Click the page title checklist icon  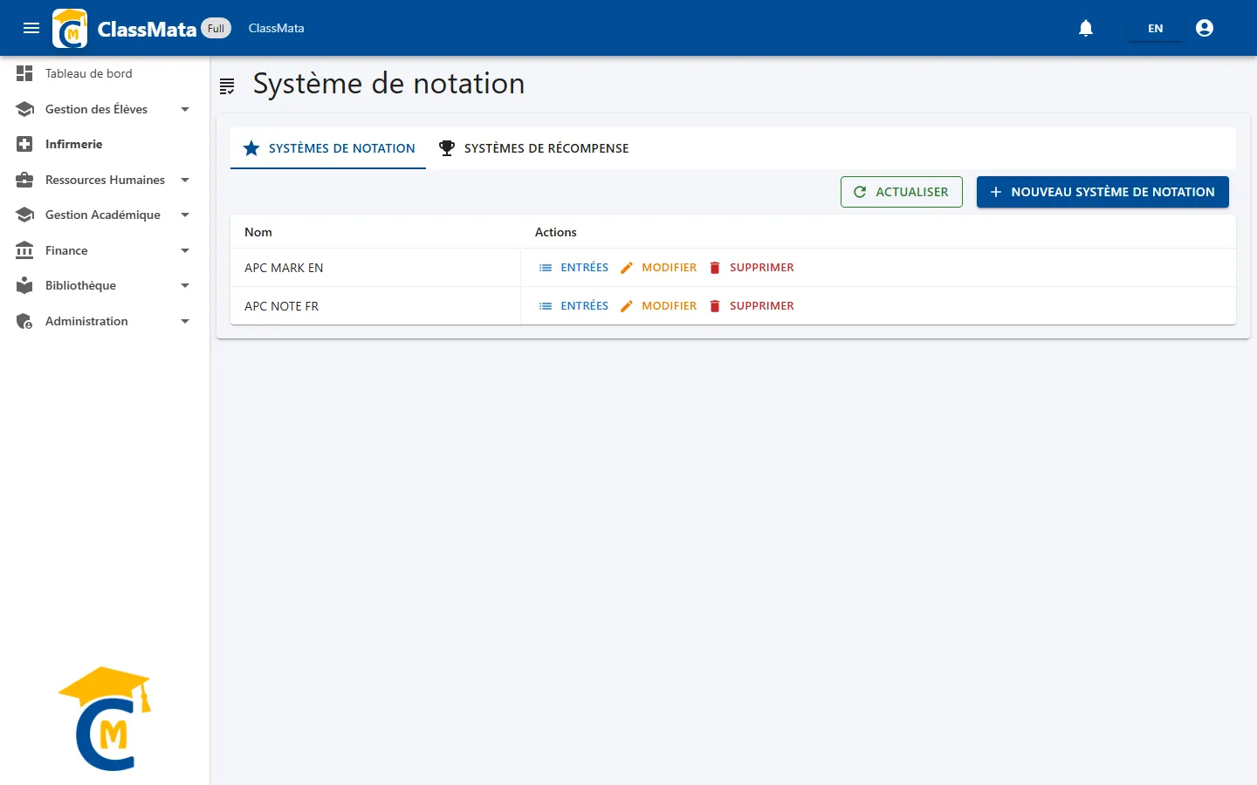coord(227,85)
